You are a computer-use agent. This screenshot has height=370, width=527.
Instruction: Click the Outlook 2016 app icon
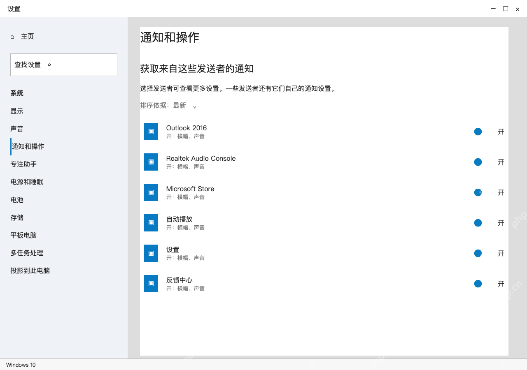tap(151, 132)
